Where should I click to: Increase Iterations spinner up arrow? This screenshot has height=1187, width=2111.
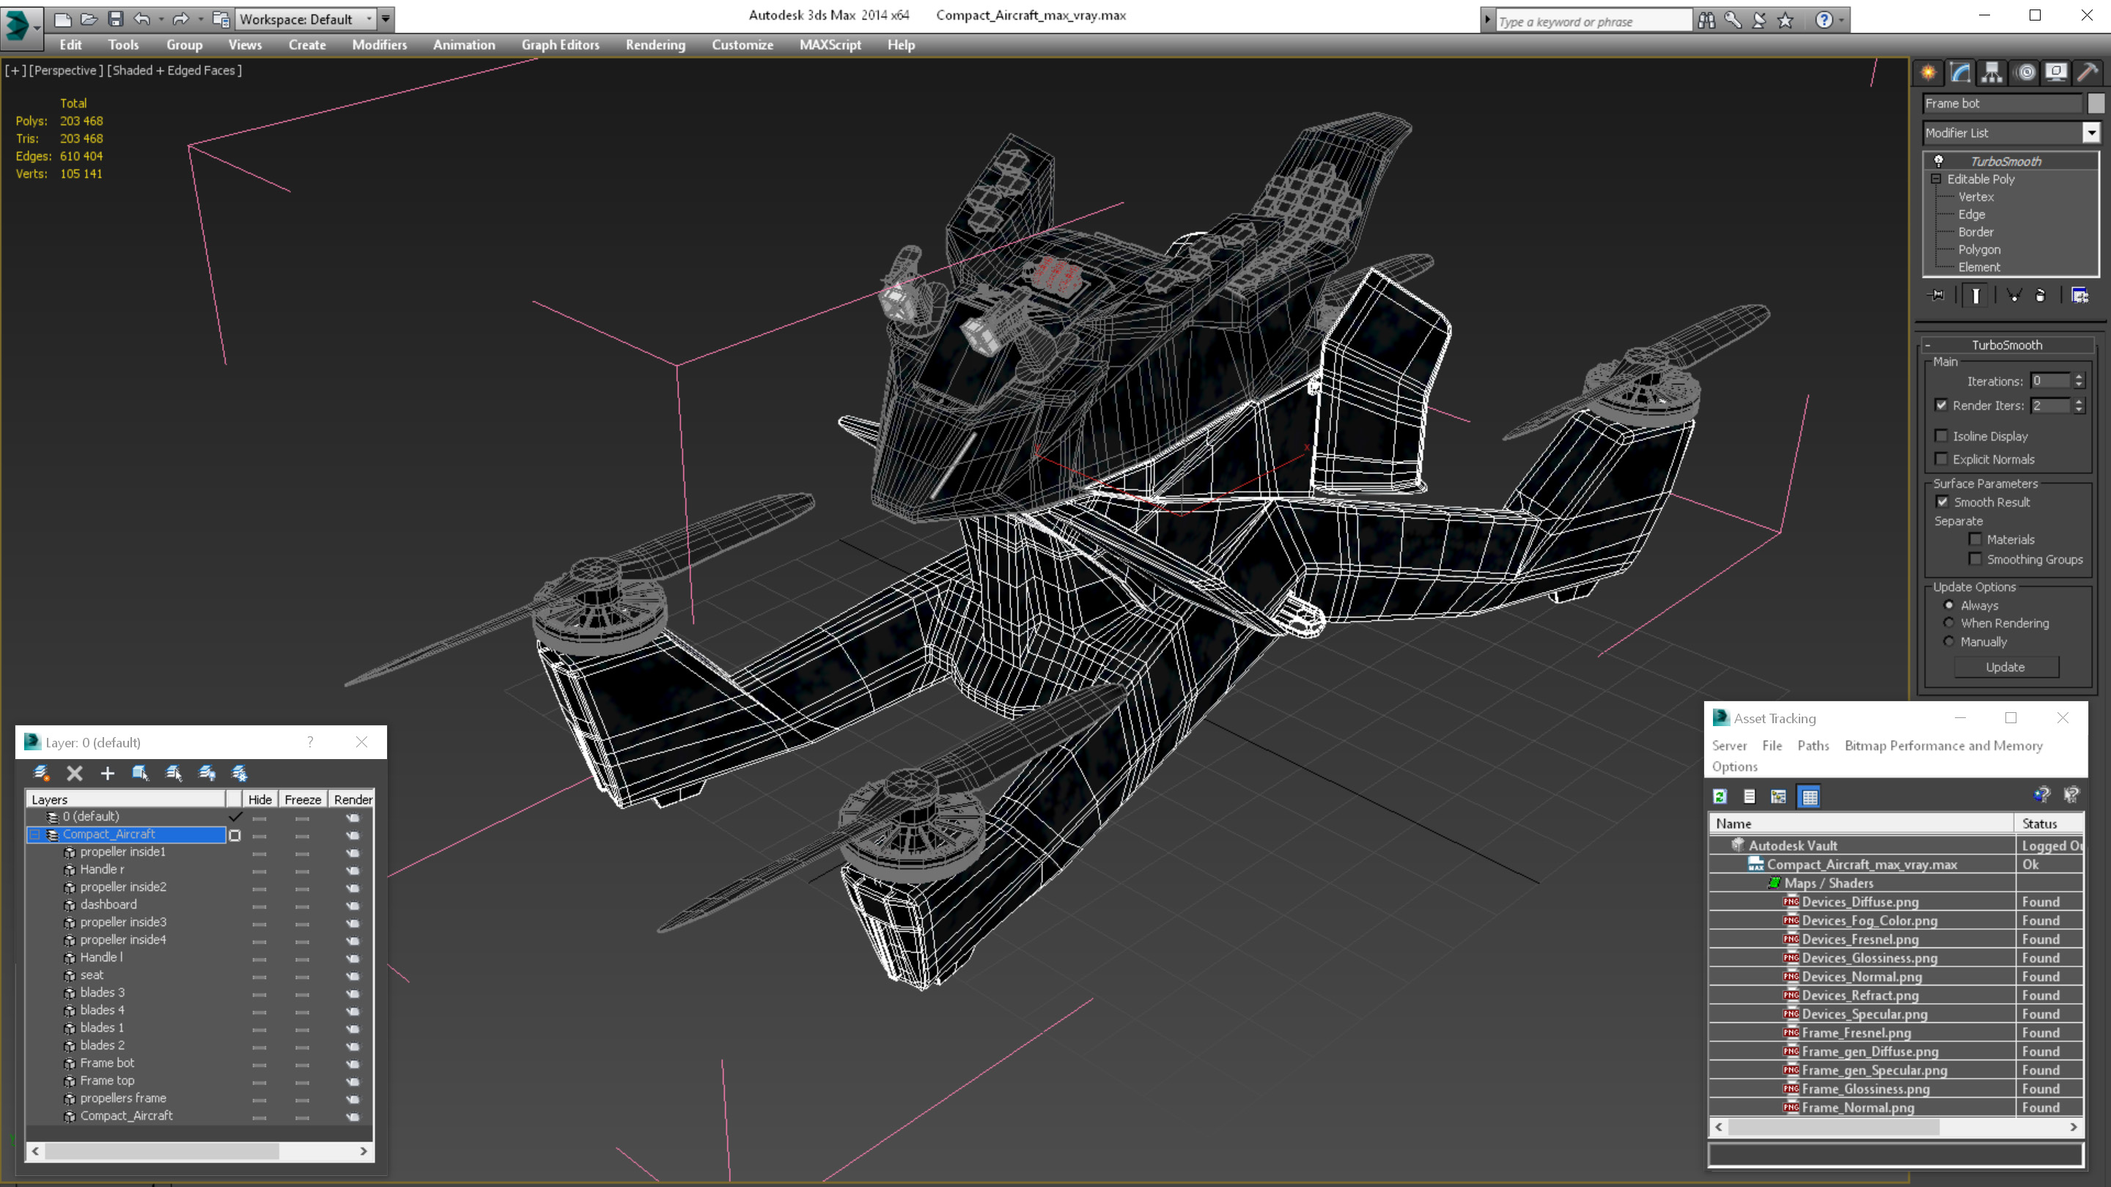coord(2078,376)
